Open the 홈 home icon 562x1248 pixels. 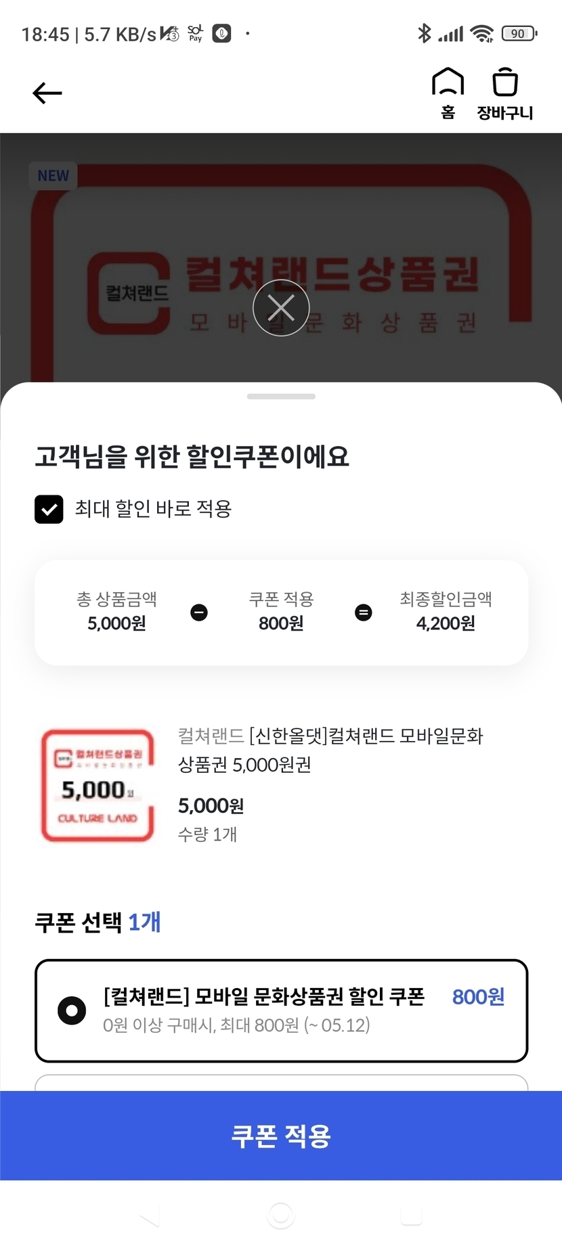click(448, 93)
